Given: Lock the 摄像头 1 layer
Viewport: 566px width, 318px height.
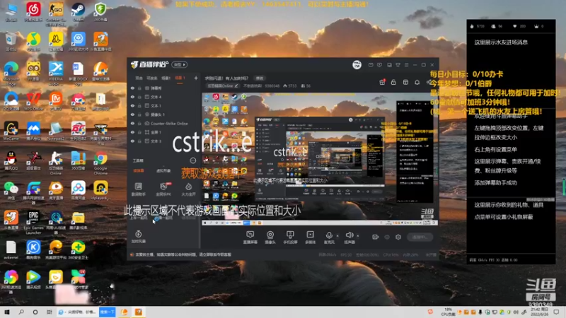Looking at the screenshot, I should coord(139,114).
